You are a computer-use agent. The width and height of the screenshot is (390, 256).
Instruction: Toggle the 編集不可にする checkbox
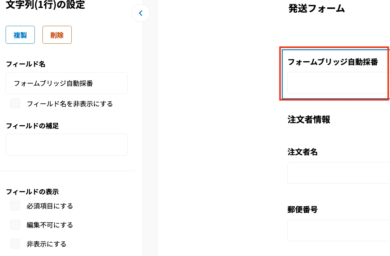pos(15,225)
